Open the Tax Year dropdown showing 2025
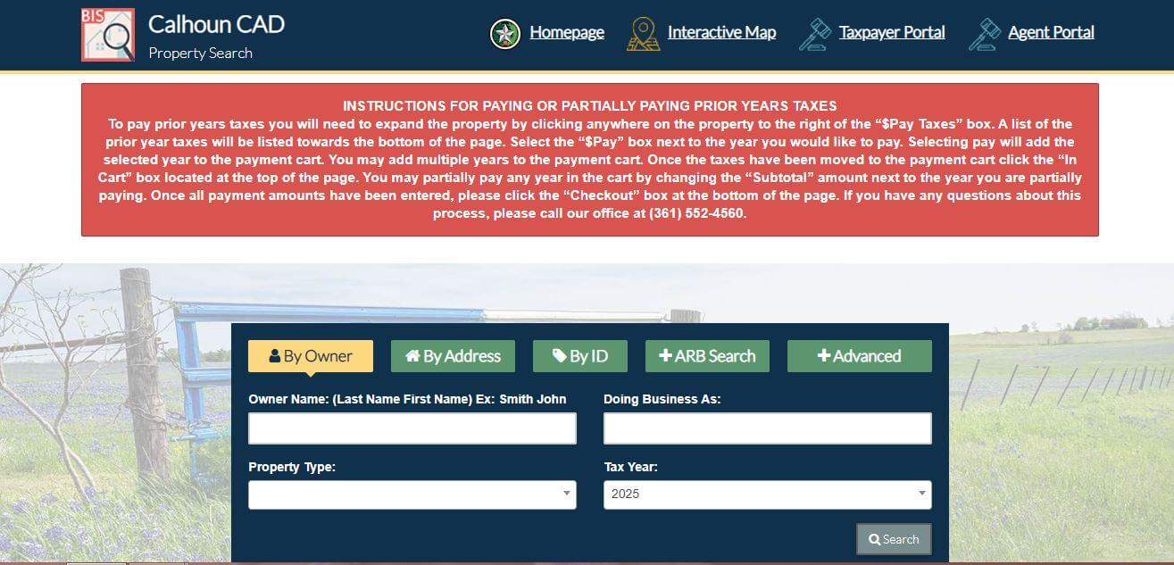This screenshot has height=565, width=1174. tap(767, 494)
